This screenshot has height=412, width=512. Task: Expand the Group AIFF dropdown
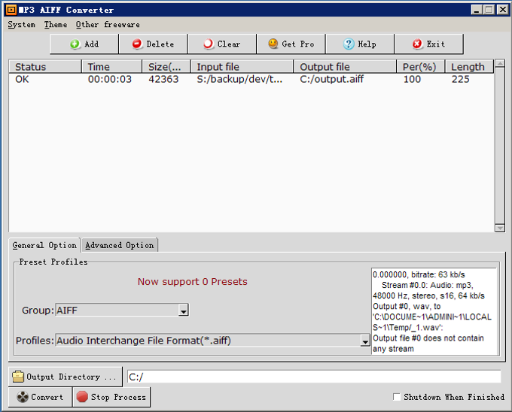click(x=184, y=310)
